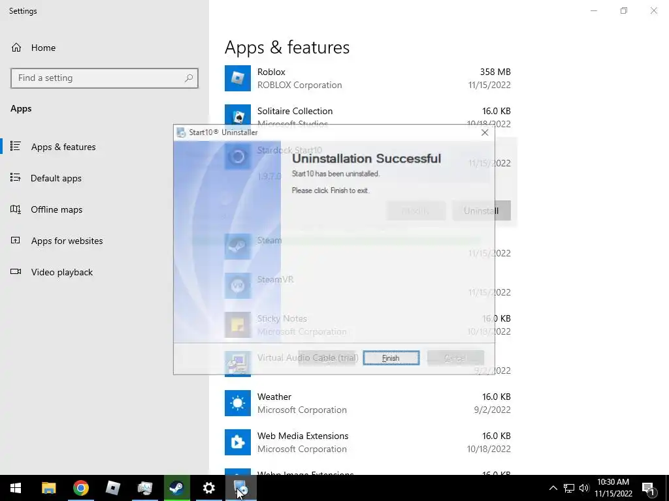Open network status tray icon
669x501 pixels.
point(569,488)
